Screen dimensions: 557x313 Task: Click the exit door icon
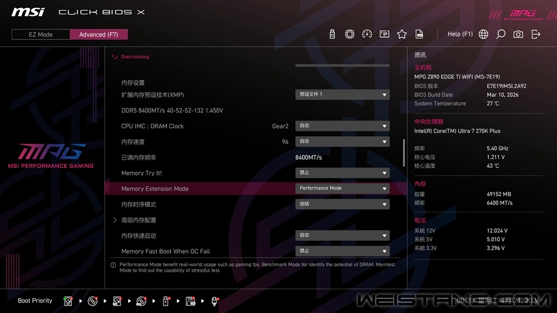pos(536,34)
